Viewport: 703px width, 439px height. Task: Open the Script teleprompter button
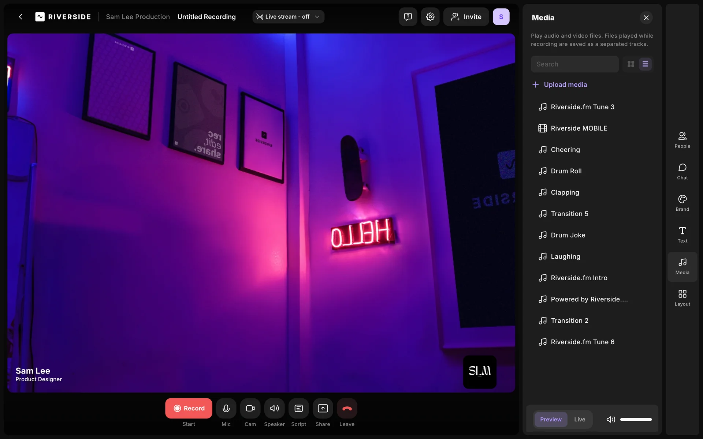(298, 408)
